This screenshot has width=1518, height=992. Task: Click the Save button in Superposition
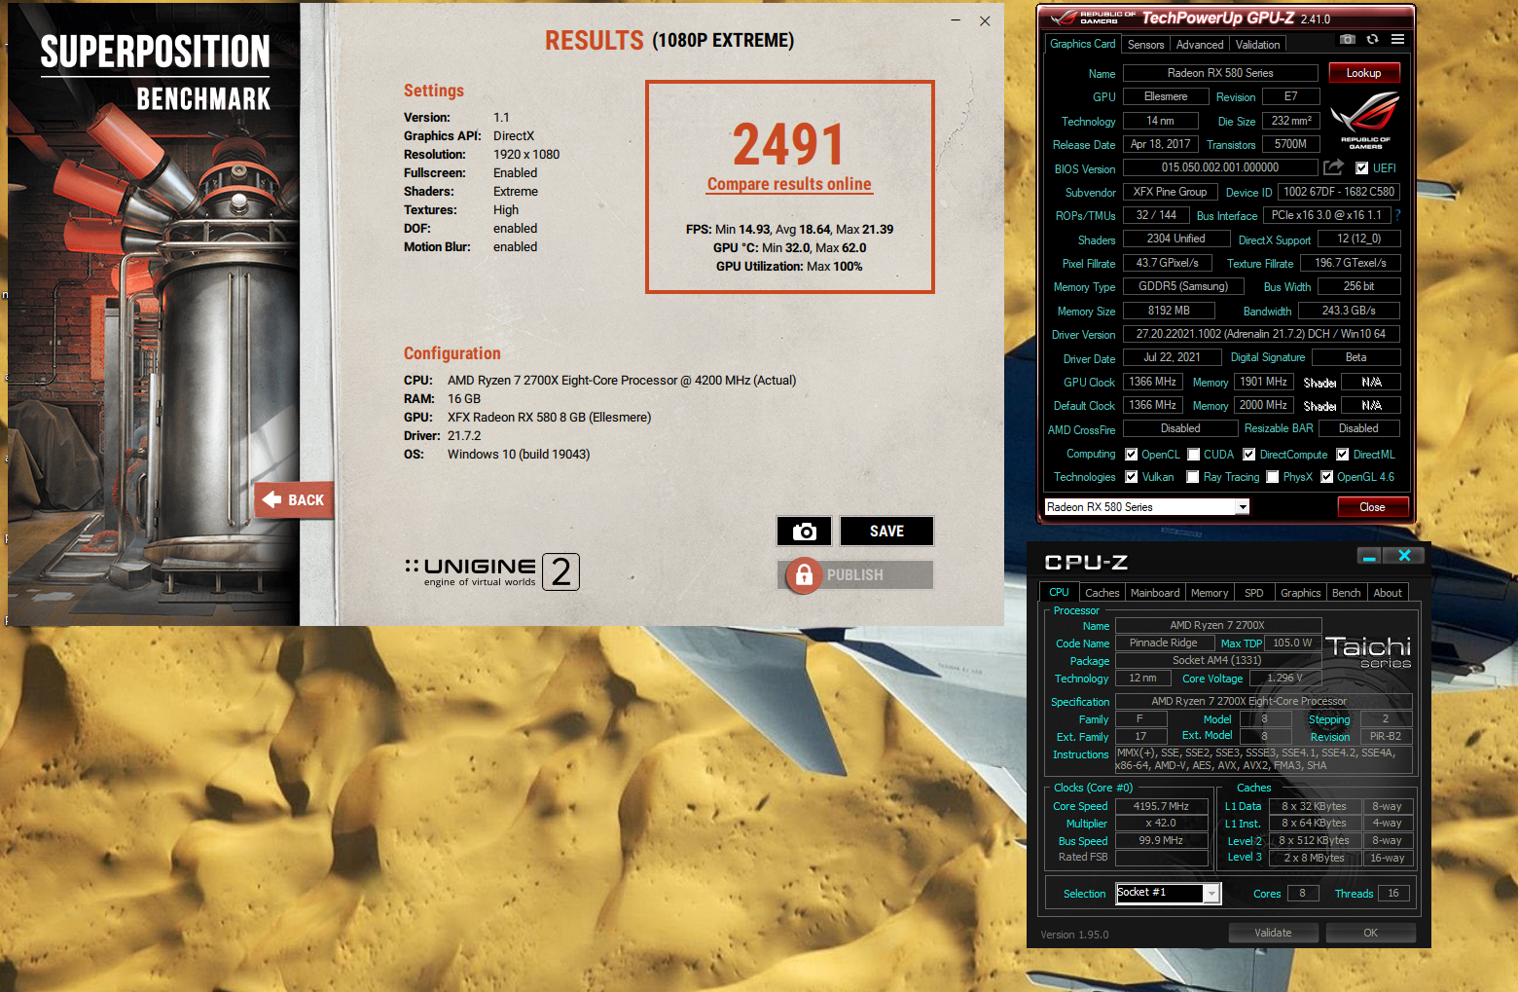click(886, 531)
